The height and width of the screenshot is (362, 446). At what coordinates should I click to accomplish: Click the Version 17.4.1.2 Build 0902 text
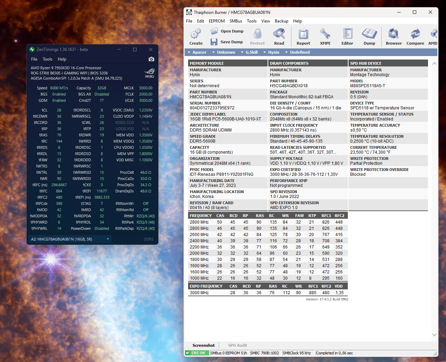[x=327, y=299]
